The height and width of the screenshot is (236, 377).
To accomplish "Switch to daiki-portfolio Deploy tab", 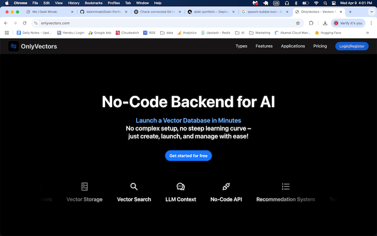I will coord(211,12).
